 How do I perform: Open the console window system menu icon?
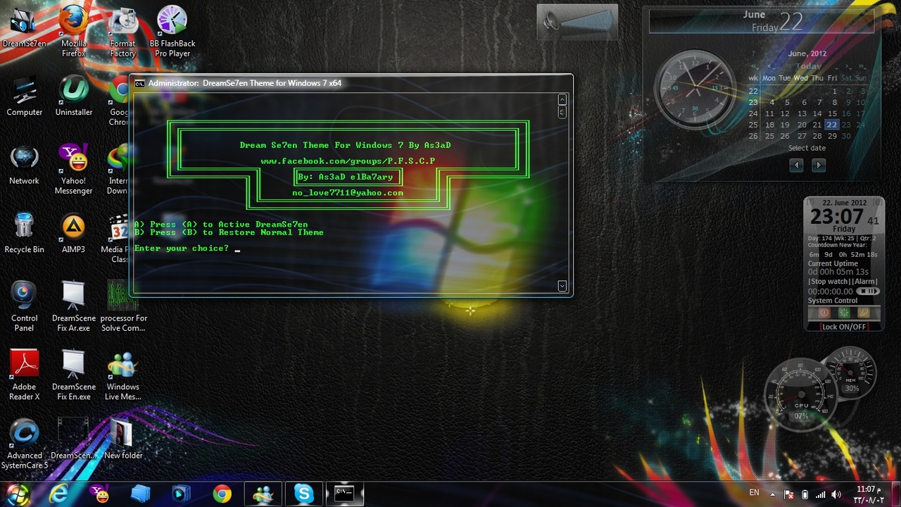point(140,83)
